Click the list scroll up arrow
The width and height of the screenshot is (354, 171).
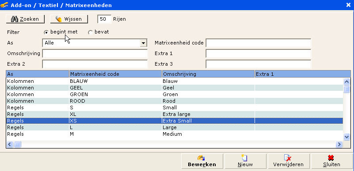[346, 82]
